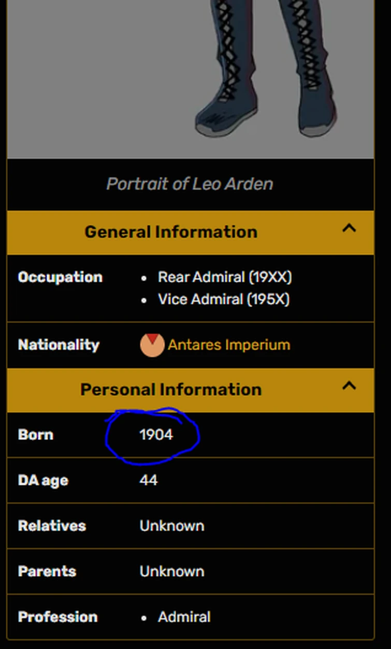Click the Admiral profession entry
This screenshot has width=391, height=649.
coord(184,617)
